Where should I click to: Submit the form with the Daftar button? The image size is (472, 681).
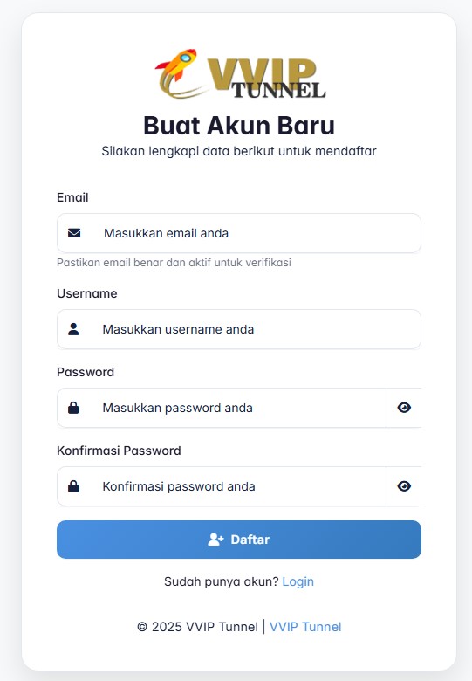point(239,540)
